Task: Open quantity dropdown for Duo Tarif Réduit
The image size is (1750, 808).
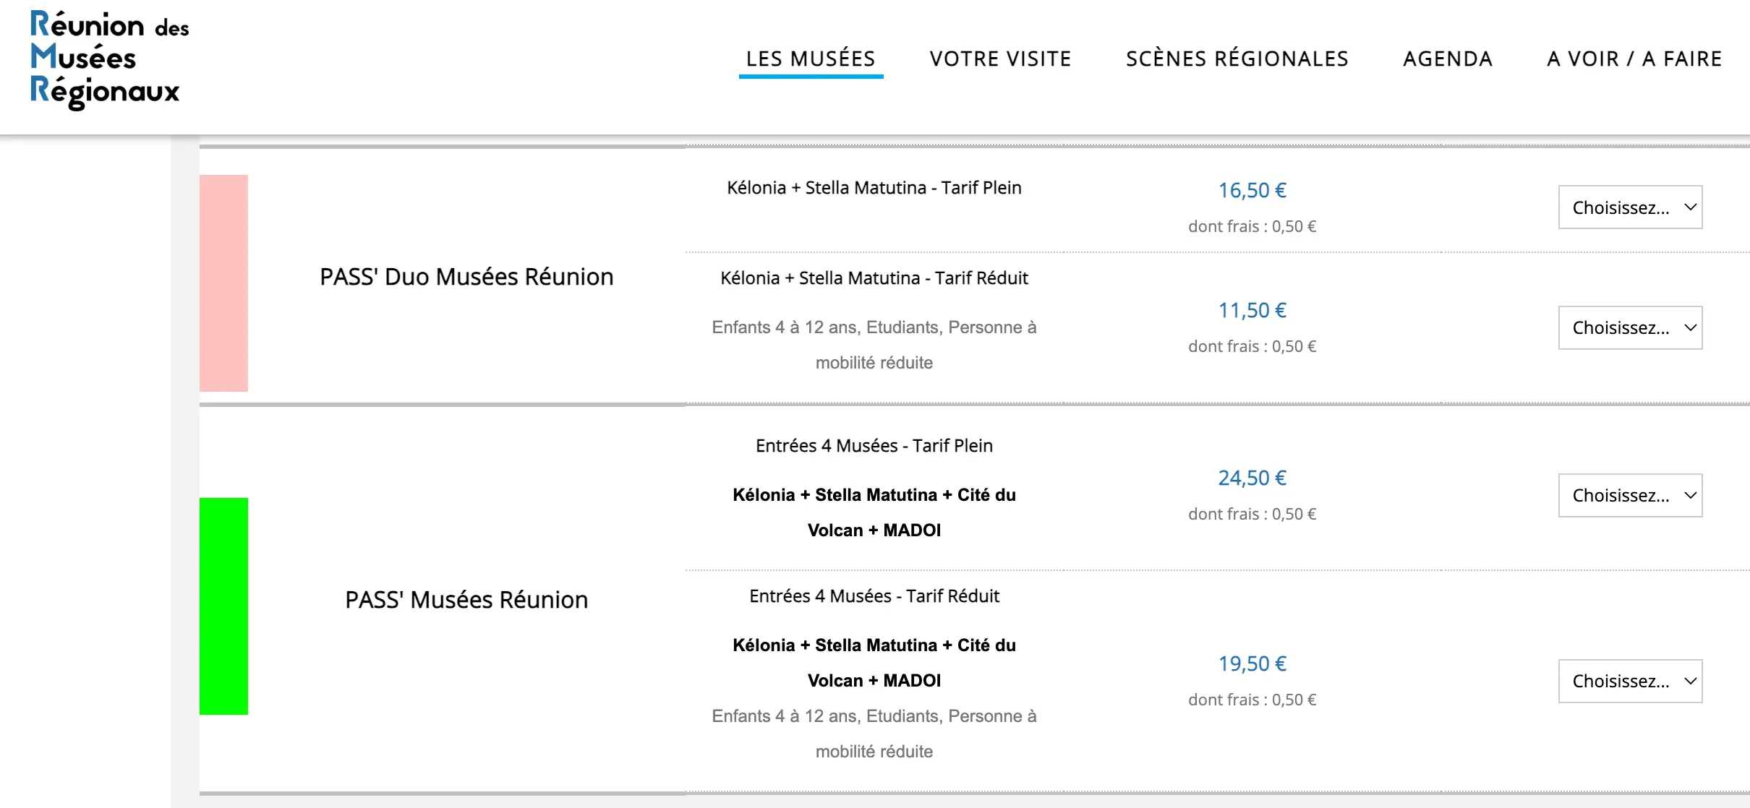Action: [x=1630, y=327]
